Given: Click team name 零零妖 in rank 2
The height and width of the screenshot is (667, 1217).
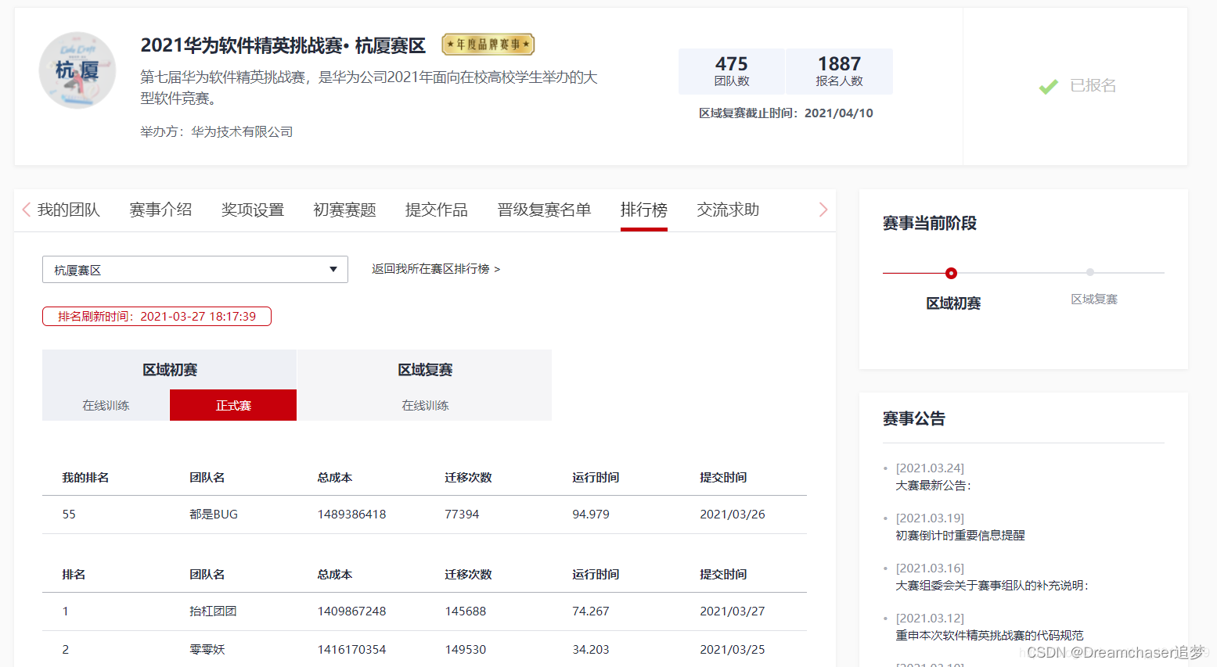Looking at the screenshot, I should [x=207, y=650].
